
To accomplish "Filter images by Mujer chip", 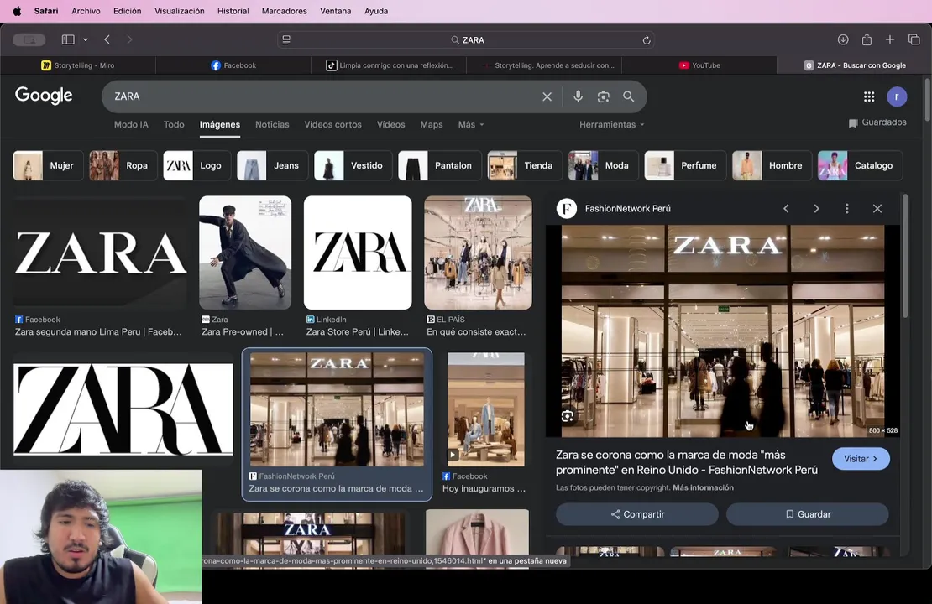I will tap(48, 165).
